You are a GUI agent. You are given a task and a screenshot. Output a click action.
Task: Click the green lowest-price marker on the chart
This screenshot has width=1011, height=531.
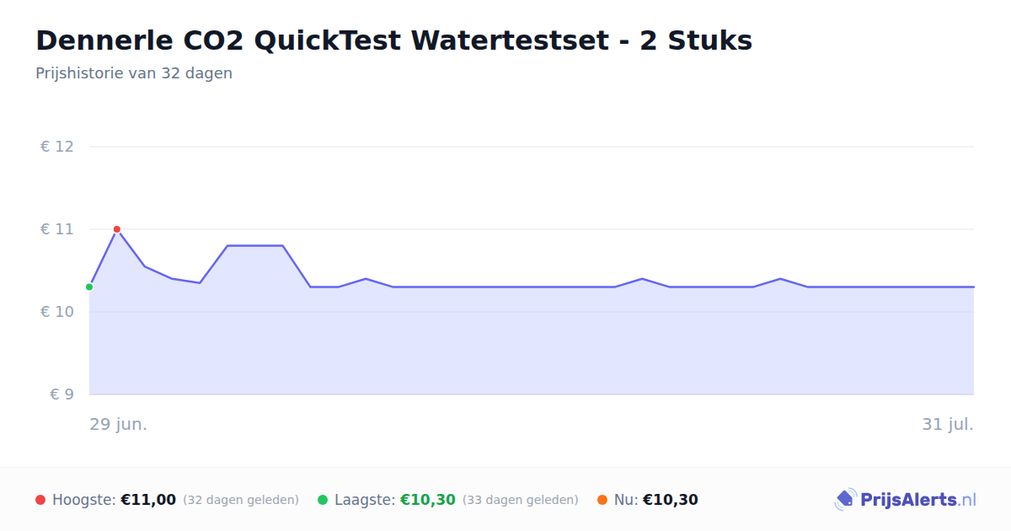pos(89,287)
